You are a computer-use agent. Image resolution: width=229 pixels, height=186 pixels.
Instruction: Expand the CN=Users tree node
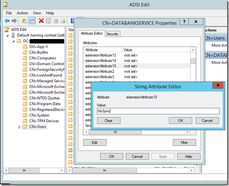20,127
